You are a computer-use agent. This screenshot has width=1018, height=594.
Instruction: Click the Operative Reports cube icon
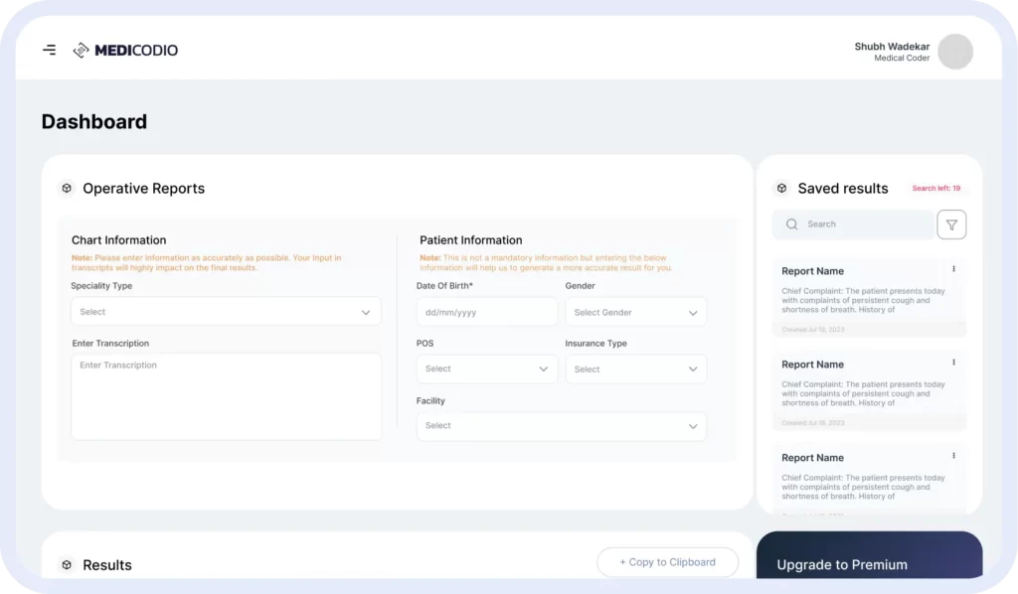(67, 188)
